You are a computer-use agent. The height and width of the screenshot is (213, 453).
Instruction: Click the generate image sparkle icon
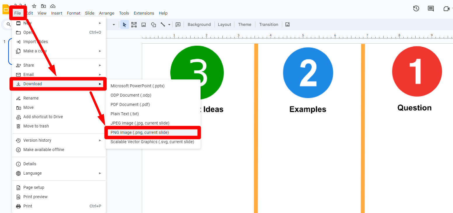click(288, 24)
